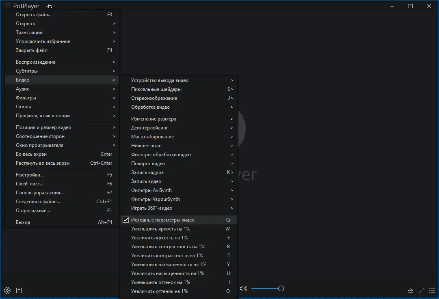Mute audio with the speaker icon
The image size is (439, 299).
(244, 288)
